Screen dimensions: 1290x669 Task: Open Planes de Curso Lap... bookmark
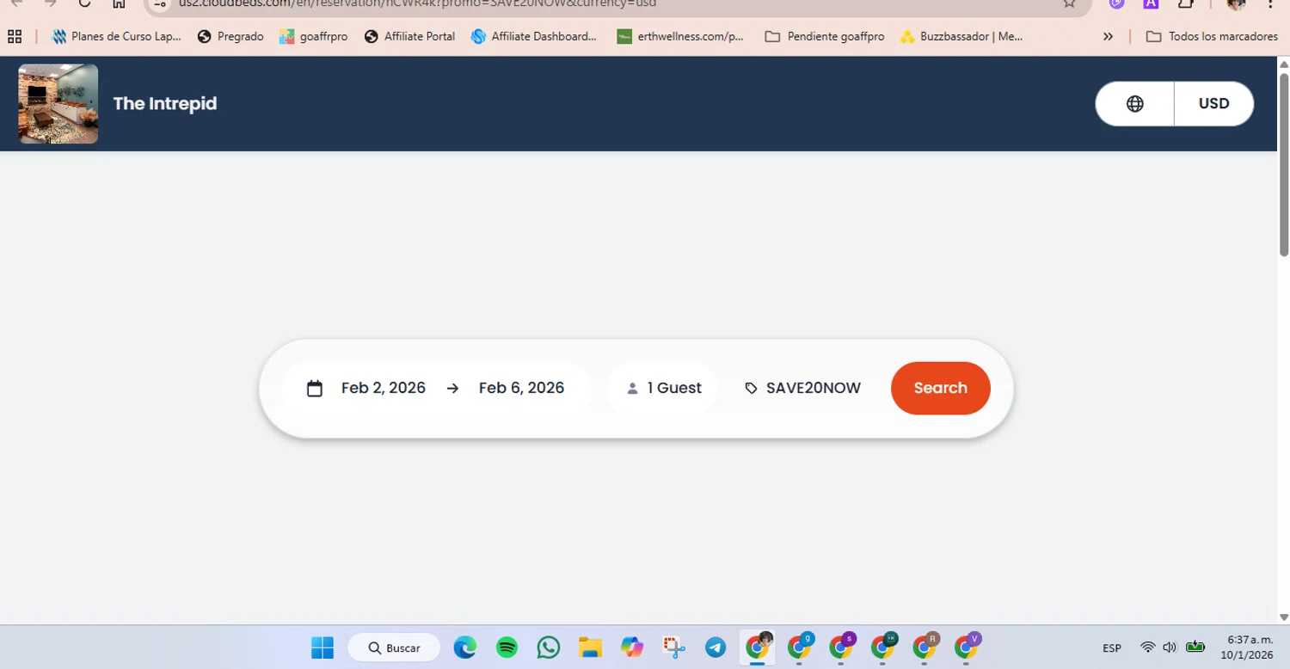click(x=117, y=36)
